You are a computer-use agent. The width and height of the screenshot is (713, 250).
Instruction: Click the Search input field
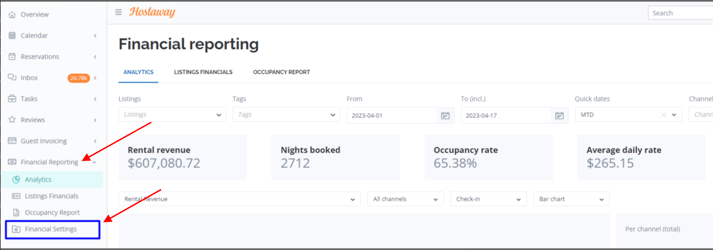click(680, 13)
